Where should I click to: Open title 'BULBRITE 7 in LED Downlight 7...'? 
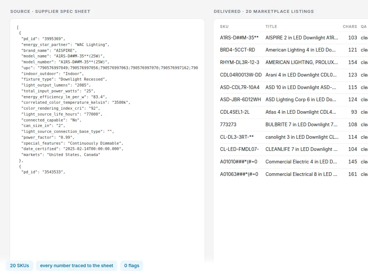click(301, 124)
